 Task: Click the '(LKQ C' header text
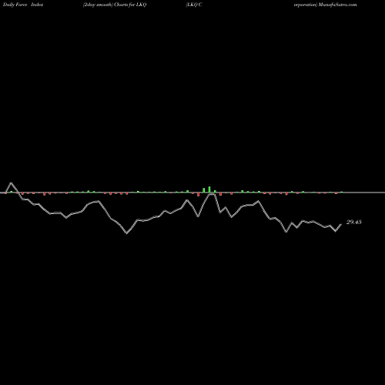click(x=193, y=5)
